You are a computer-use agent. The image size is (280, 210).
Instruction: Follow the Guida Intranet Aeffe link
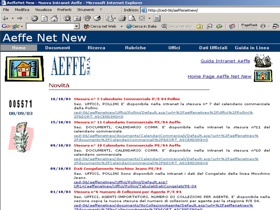(x=225, y=61)
